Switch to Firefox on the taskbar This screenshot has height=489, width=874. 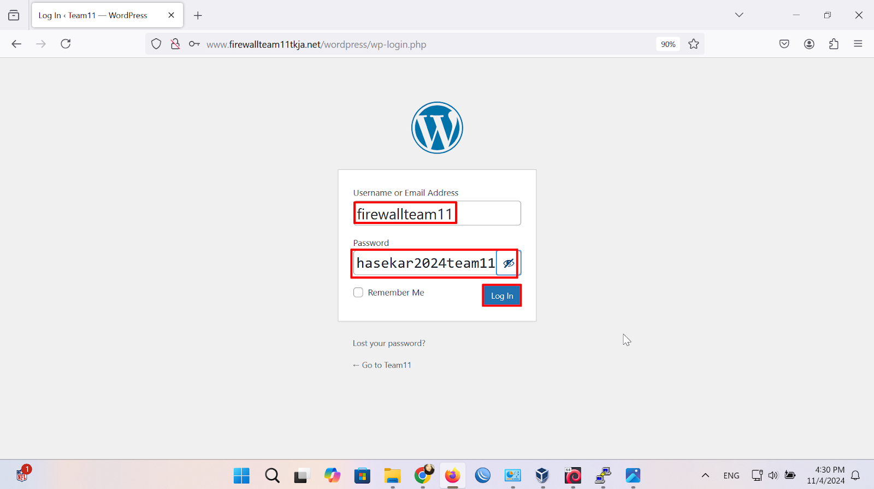pyautogui.click(x=452, y=475)
